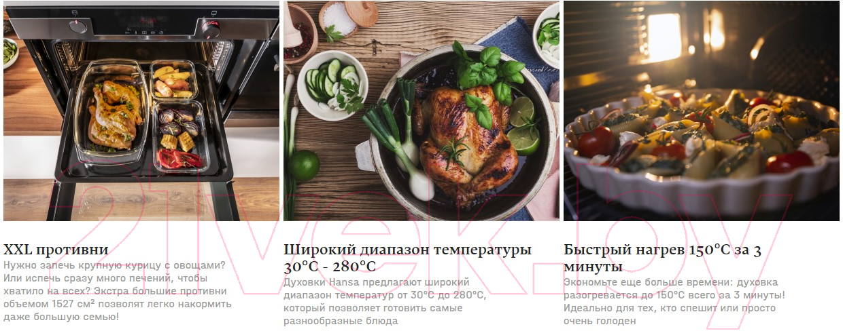Open the stuffed pasta shells dish photo
The height and width of the screenshot is (331, 843).
pos(702,111)
